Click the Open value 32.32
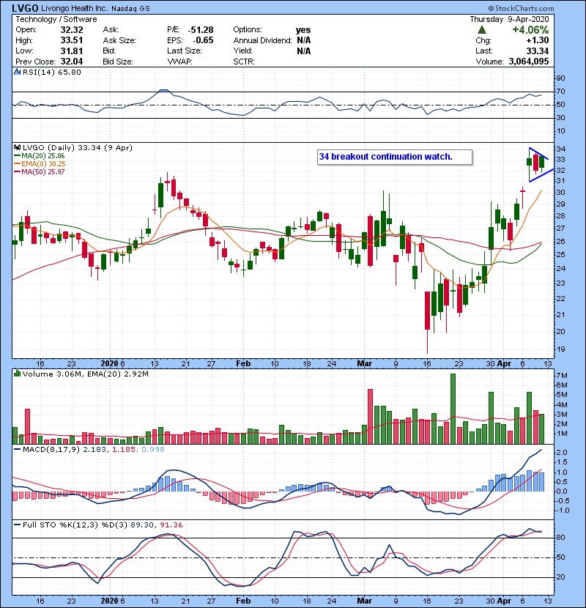Screen dimensions: 586x608 [72, 30]
